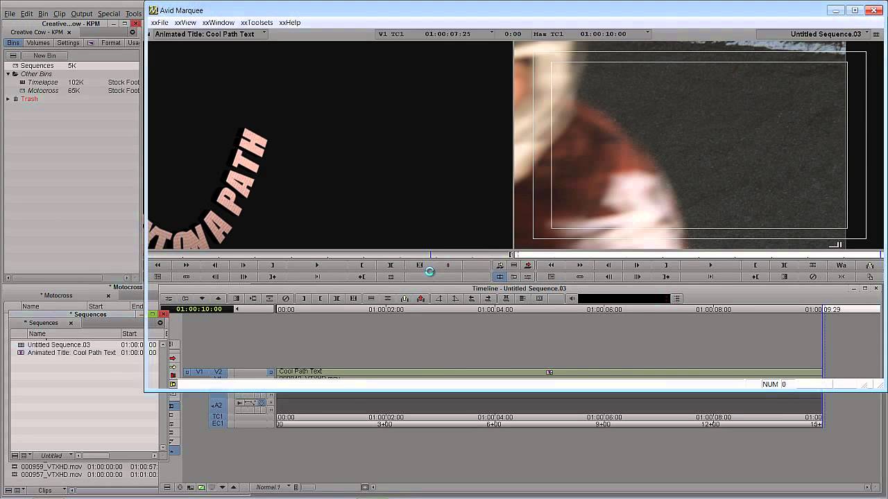Screen dimensions: 888x499
Task: Toggle the monitor square right of V2 track
Action: point(271,372)
